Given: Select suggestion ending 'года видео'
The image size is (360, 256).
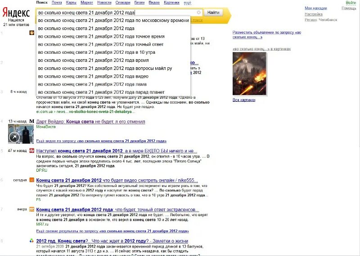Looking at the screenshot, I should click(x=113, y=76).
